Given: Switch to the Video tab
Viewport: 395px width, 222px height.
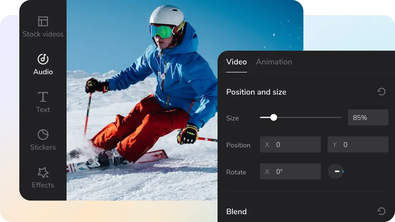Looking at the screenshot, I should (x=236, y=62).
